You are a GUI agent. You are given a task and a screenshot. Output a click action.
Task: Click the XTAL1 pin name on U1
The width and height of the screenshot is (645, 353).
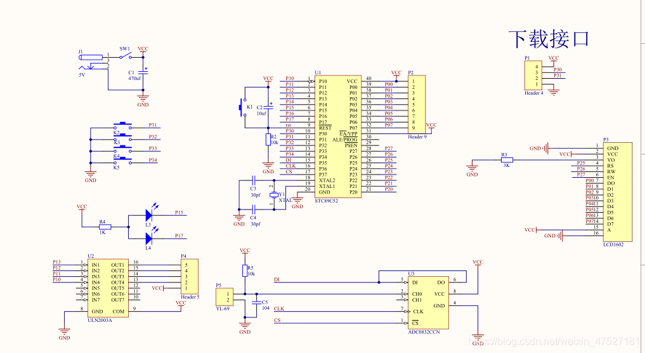(327, 186)
